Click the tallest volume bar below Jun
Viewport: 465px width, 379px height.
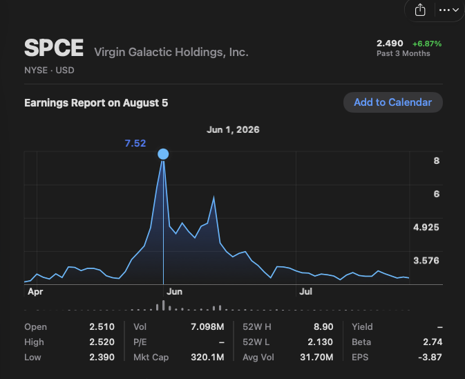pyautogui.click(x=163, y=306)
